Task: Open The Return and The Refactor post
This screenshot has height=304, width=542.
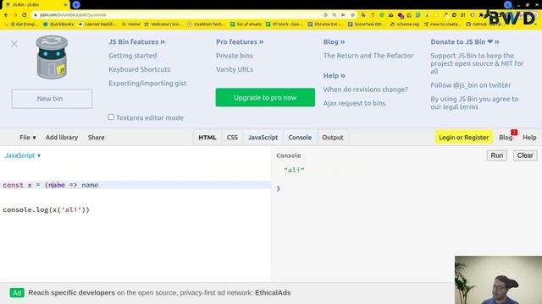Action: [368, 56]
